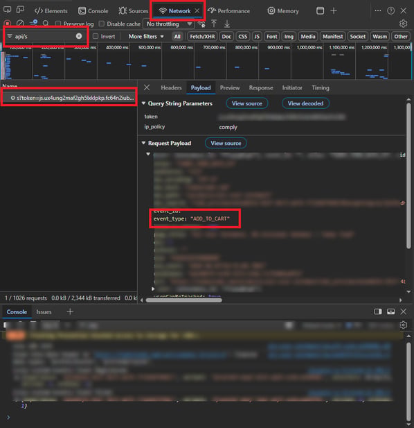The image size is (414, 428).
Task: Click the record network log icon
Action: point(8,24)
